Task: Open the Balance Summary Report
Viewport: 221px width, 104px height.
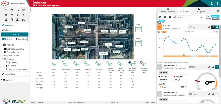Action: pos(16,69)
